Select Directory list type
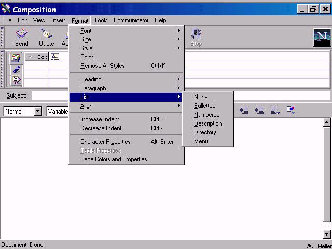332x249 pixels. point(208,132)
